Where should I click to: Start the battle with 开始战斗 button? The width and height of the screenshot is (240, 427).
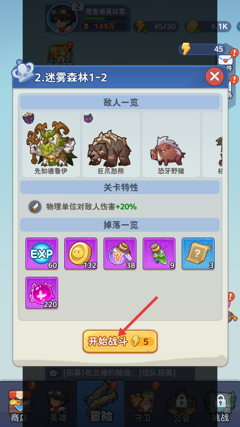(x=120, y=341)
